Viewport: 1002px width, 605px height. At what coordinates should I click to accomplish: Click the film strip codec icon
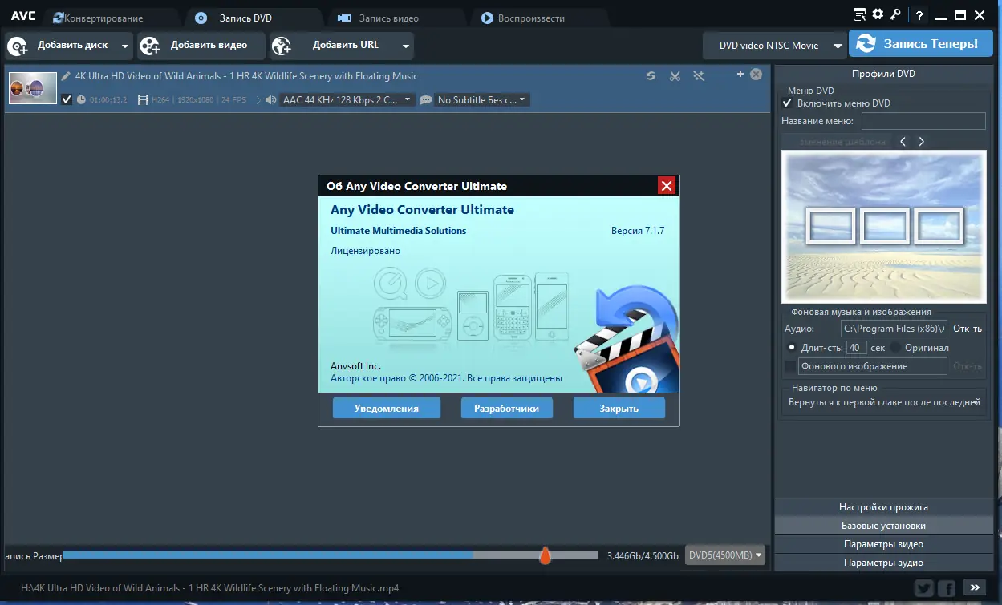coord(143,100)
